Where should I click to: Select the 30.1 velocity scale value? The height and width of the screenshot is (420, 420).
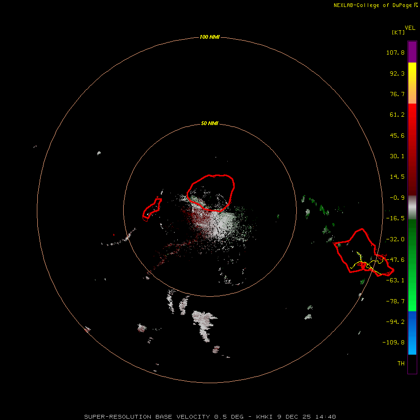click(397, 156)
